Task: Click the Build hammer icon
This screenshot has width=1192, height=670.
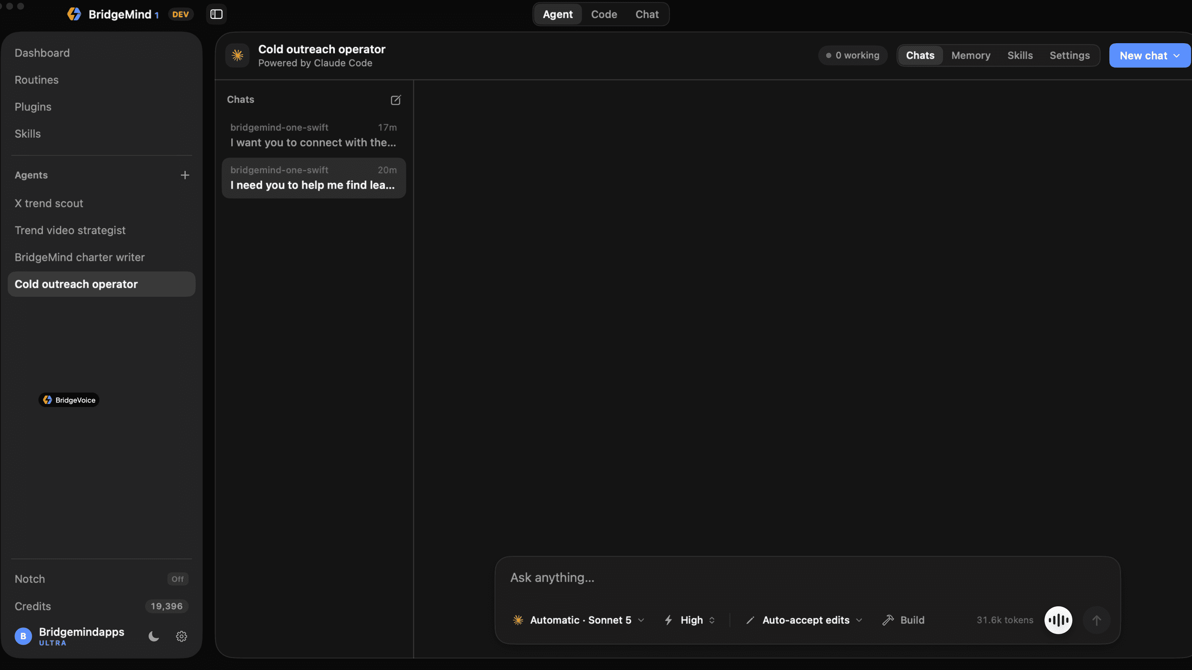Action: coord(888,620)
